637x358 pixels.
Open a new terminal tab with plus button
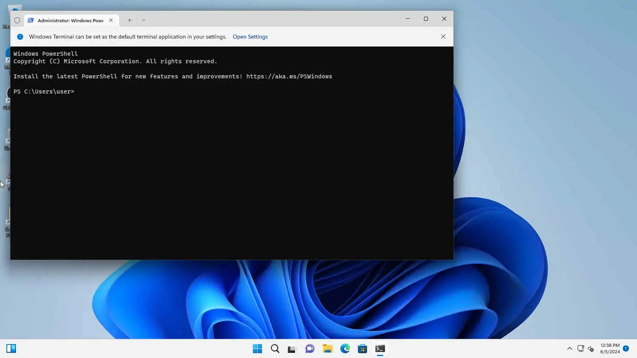129,20
